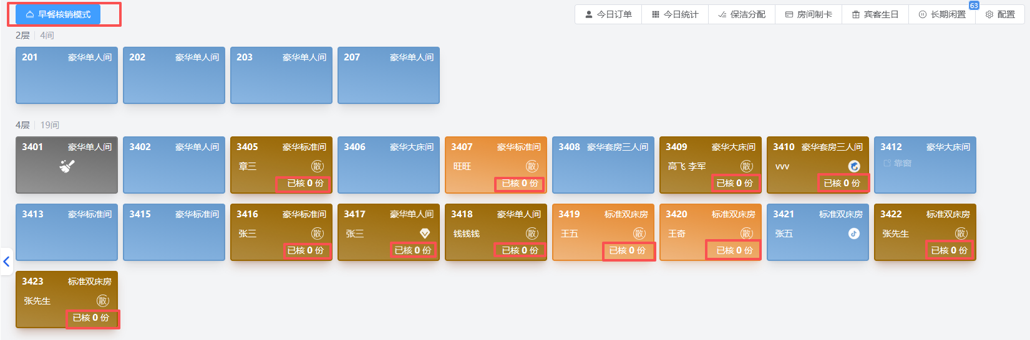Click the gift icon of 宾客生日
Viewport: 1030px width, 340px height.
[x=856, y=14]
